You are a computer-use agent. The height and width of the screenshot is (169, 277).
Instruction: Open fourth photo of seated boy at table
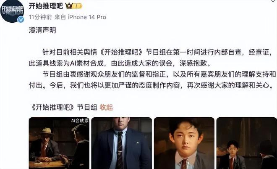pos(247,143)
